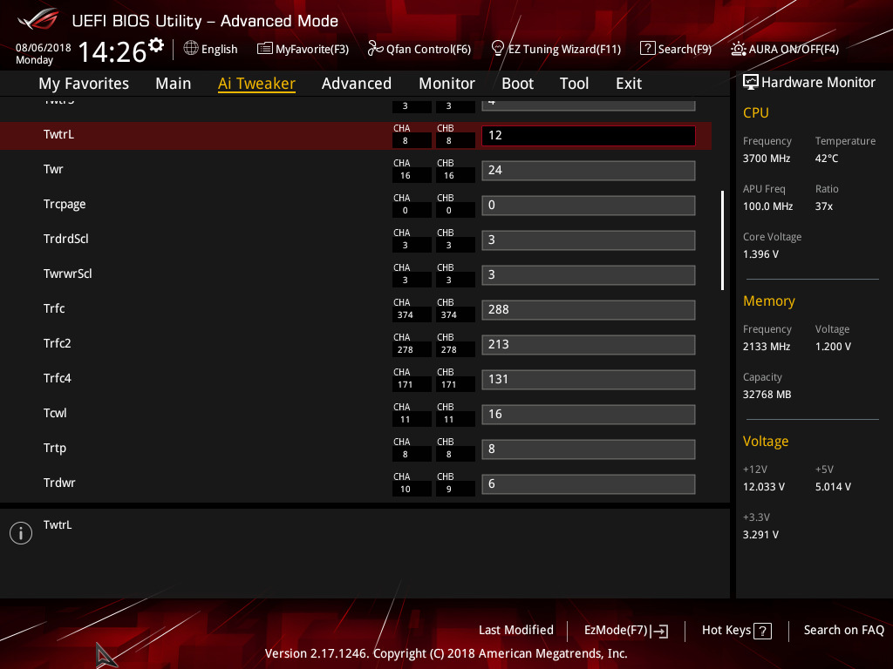
Task: Edit the Trdwr value field
Action: tap(589, 483)
